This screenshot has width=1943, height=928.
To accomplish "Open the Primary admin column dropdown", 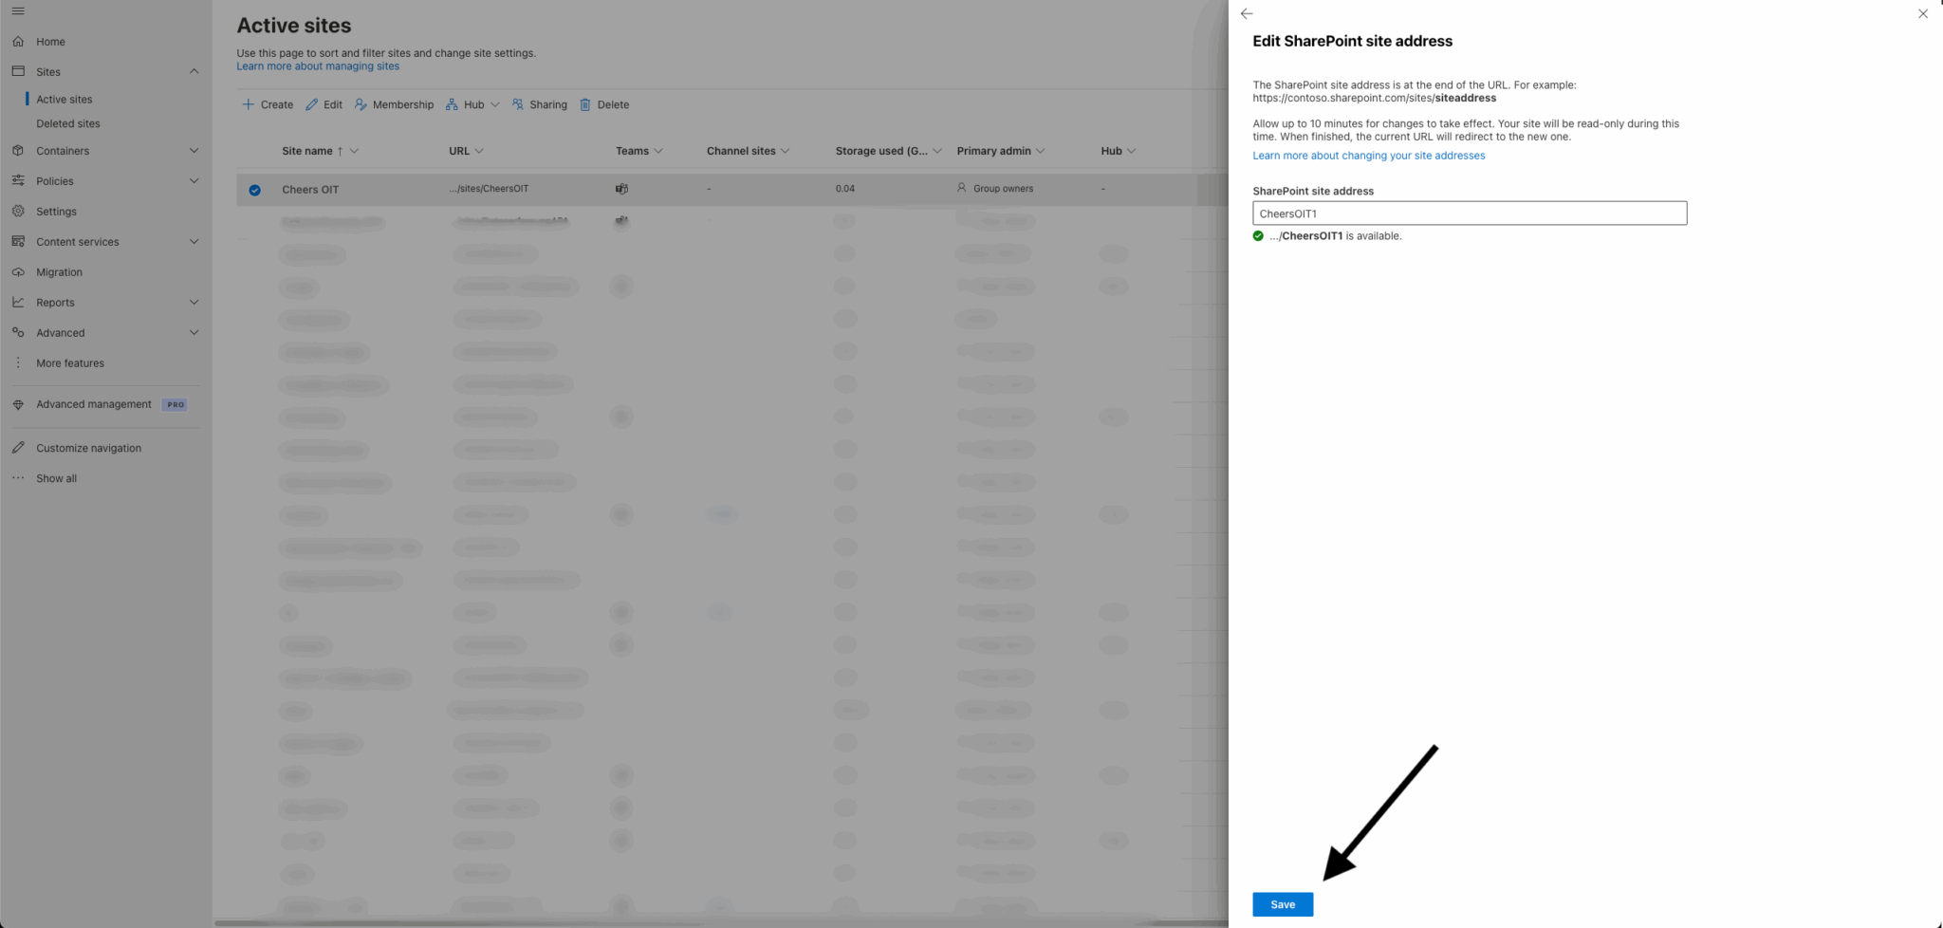I will [x=1041, y=150].
